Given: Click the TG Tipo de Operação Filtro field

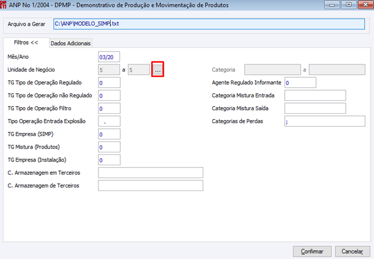Looking at the screenshot, I should [x=109, y=108].
